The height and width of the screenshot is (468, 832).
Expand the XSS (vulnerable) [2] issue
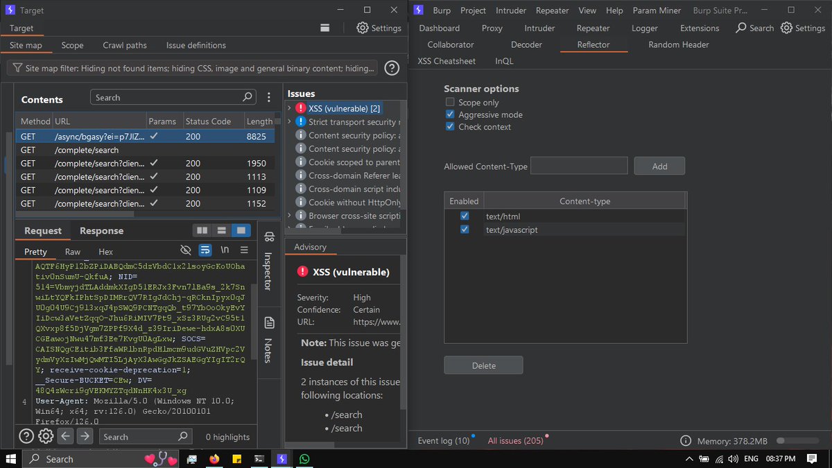pos(290,108)
